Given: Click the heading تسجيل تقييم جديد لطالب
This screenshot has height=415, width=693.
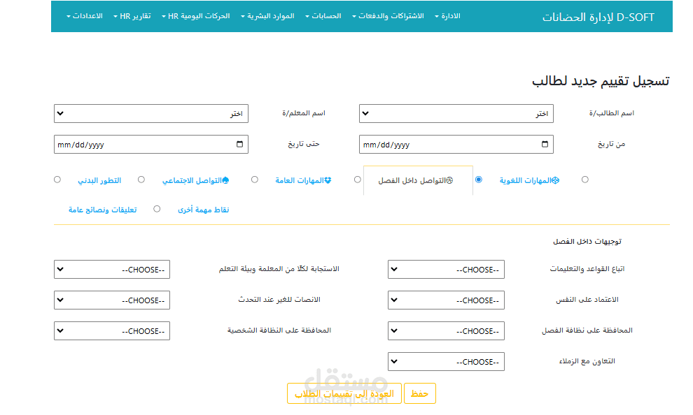Looking at the screenshot, I should click(x=600, y=81).
